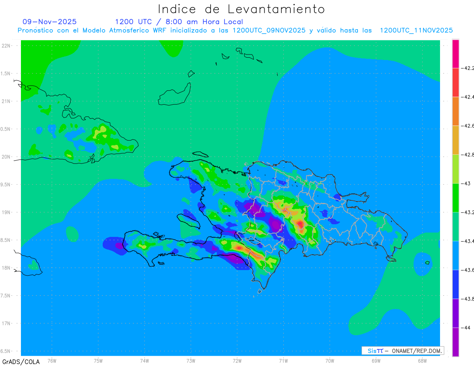Click the '68W' longitude label
Image resolution: width=474 pixels, height=366 pixels.
click(x=422, y=360)
